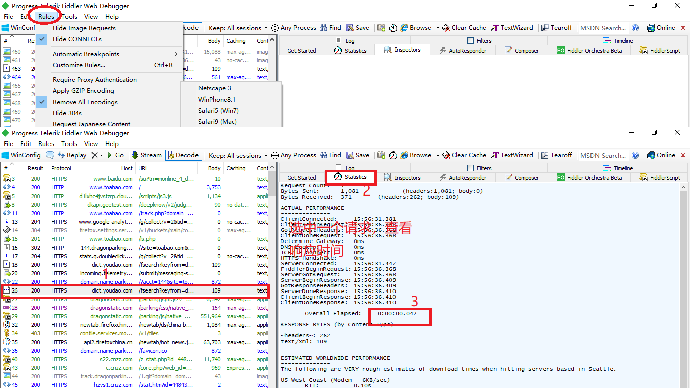Open the FiddlerScript tab in lower window
690x388 pixels.
(x=660, y=178)
